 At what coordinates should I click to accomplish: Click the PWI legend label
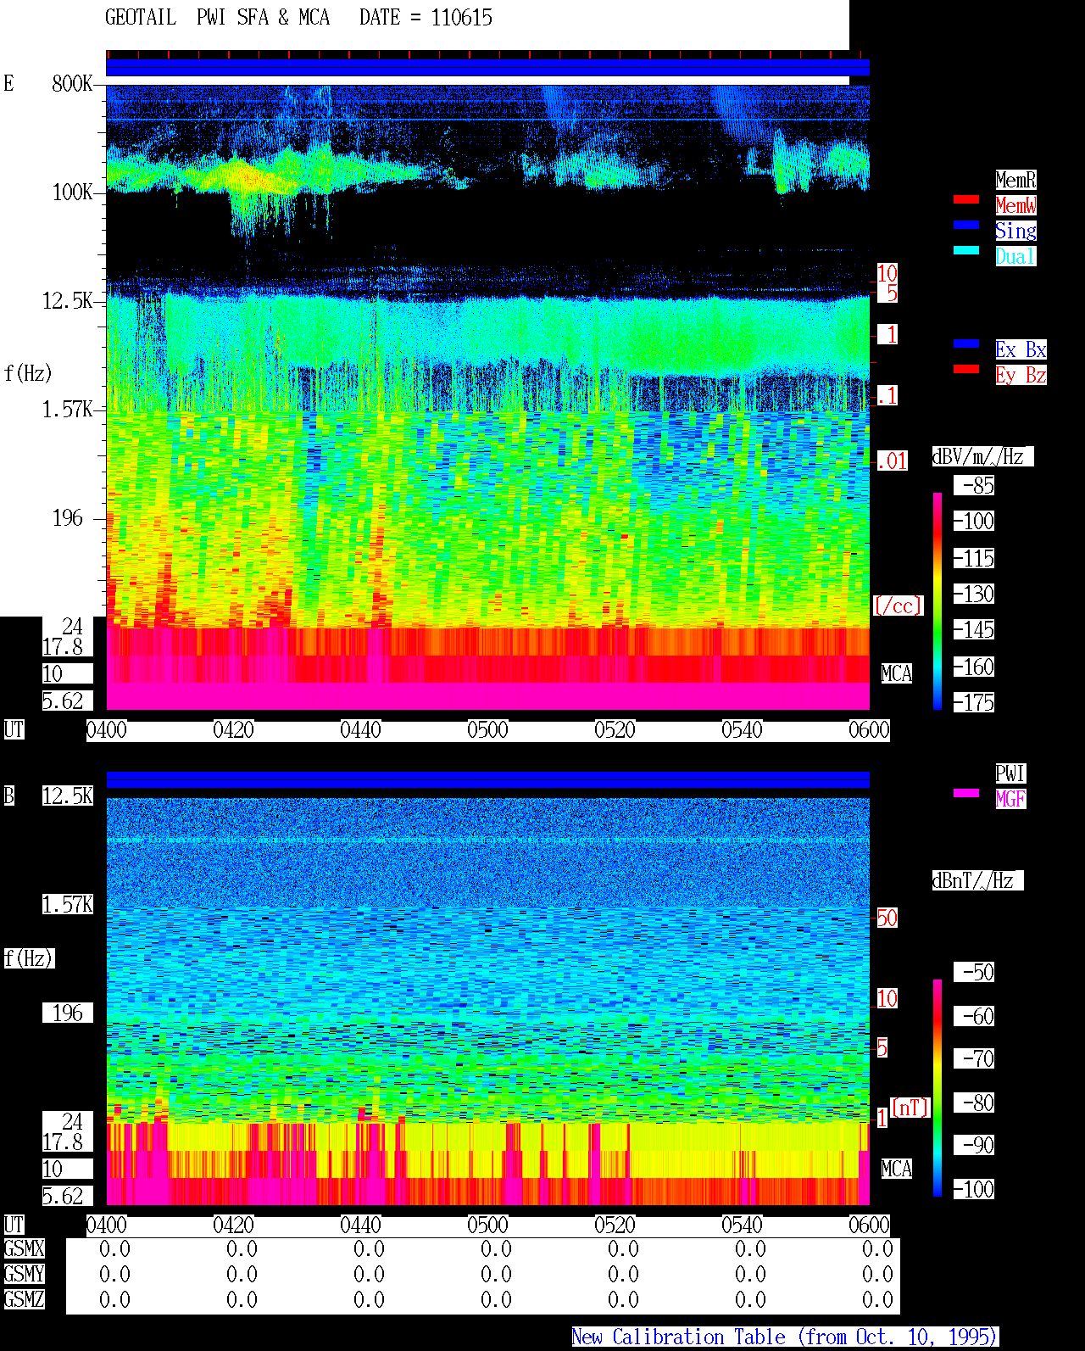(1010, 773)
